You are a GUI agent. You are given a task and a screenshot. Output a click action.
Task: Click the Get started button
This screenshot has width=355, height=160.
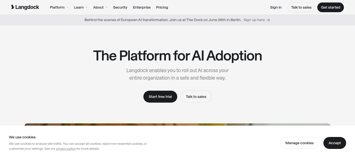(x=331, y=7)
